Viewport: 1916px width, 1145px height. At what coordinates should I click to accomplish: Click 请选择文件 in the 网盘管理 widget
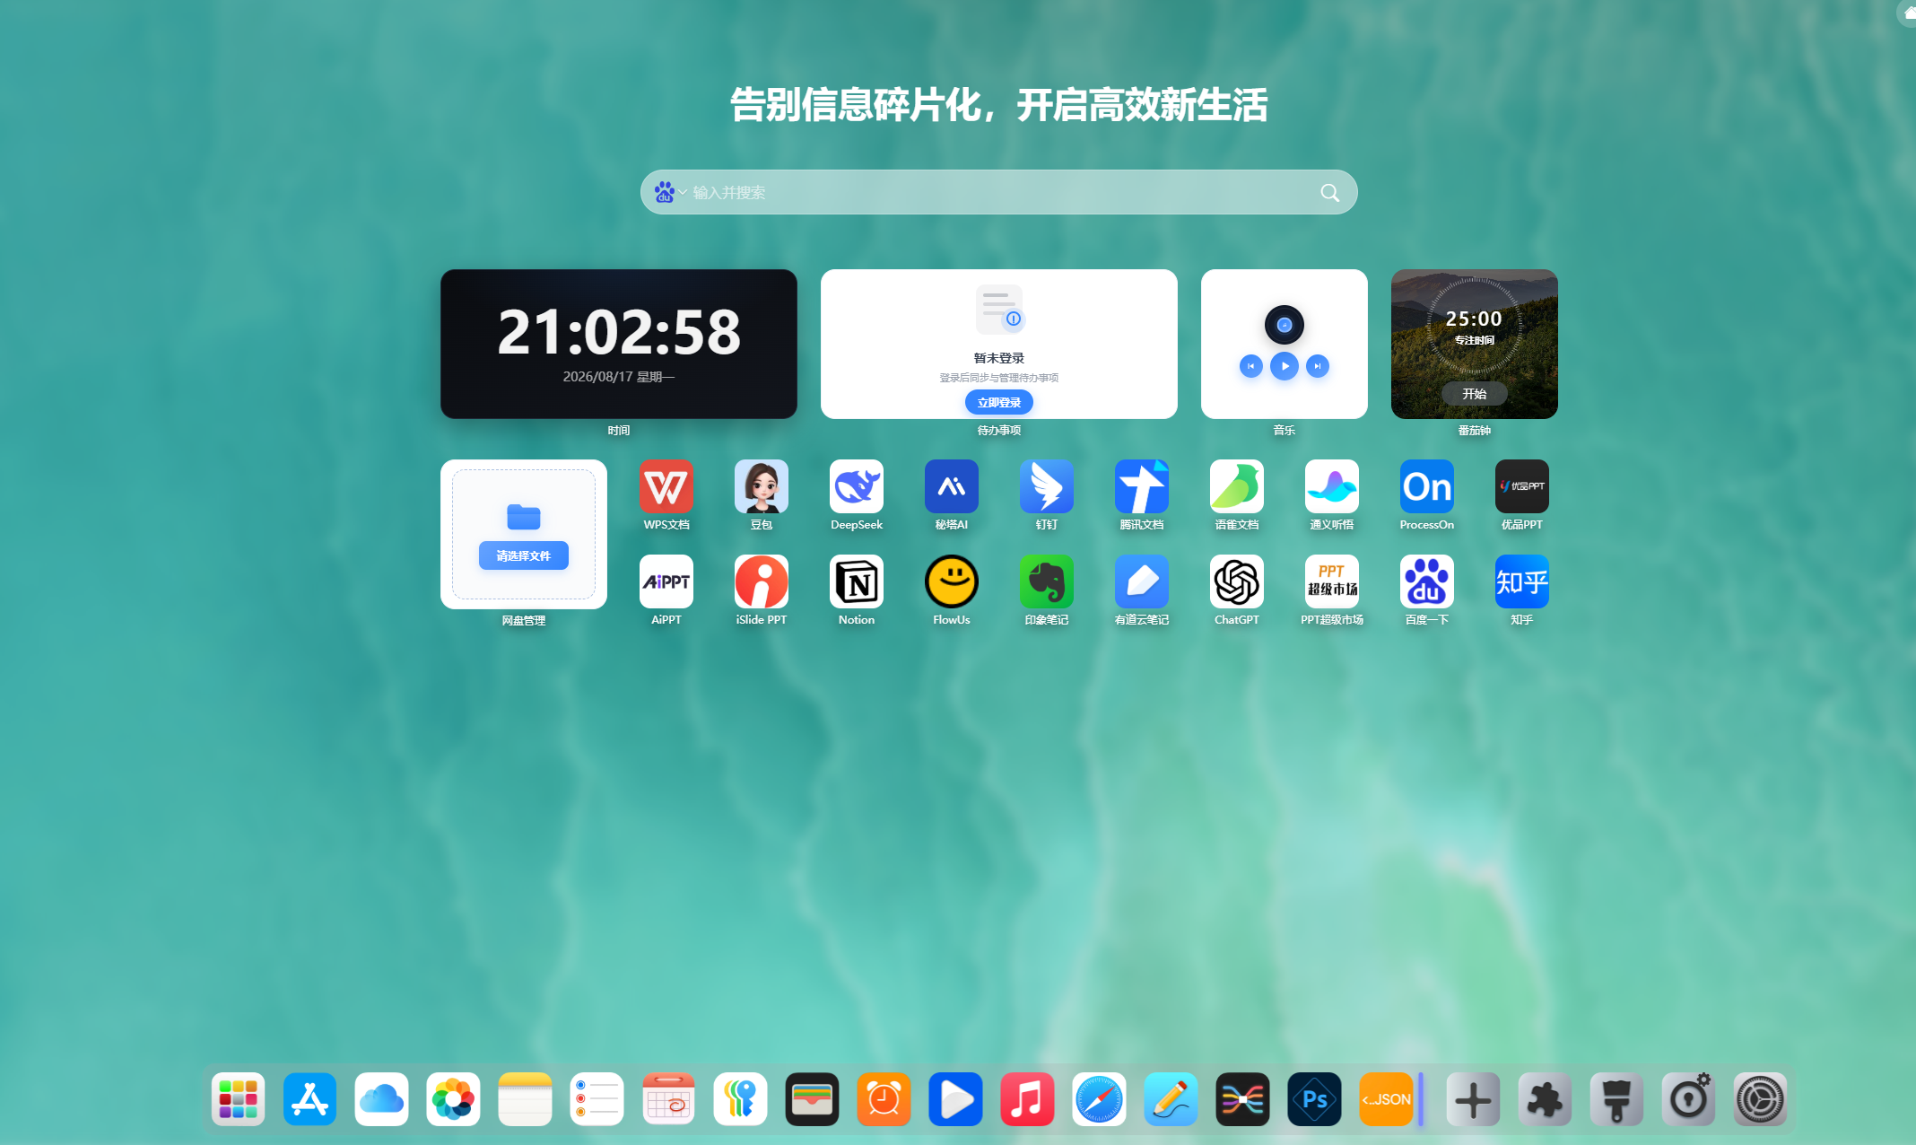pyautogui.click(x=524, y=555)
